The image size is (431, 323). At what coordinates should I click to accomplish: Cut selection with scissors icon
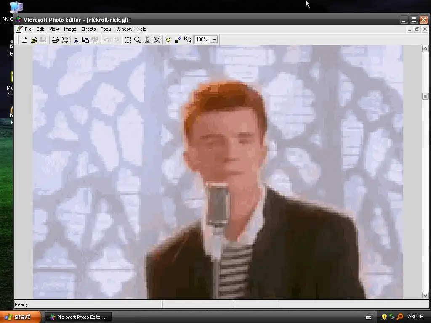click(x=76, y=40)
